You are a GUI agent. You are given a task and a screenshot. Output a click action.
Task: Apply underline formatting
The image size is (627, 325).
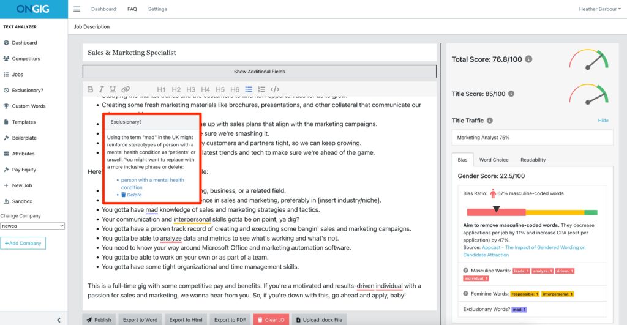click(x=113, y=89)
